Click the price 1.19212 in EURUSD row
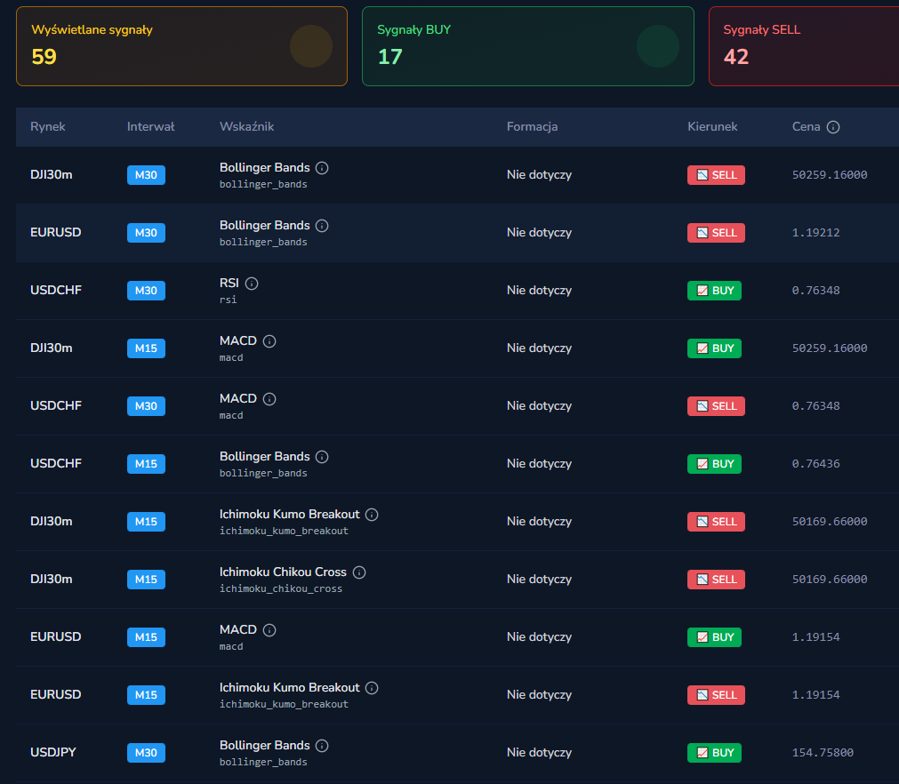The height and width of the screenshot is (784, 899). [x=815, y=233]
